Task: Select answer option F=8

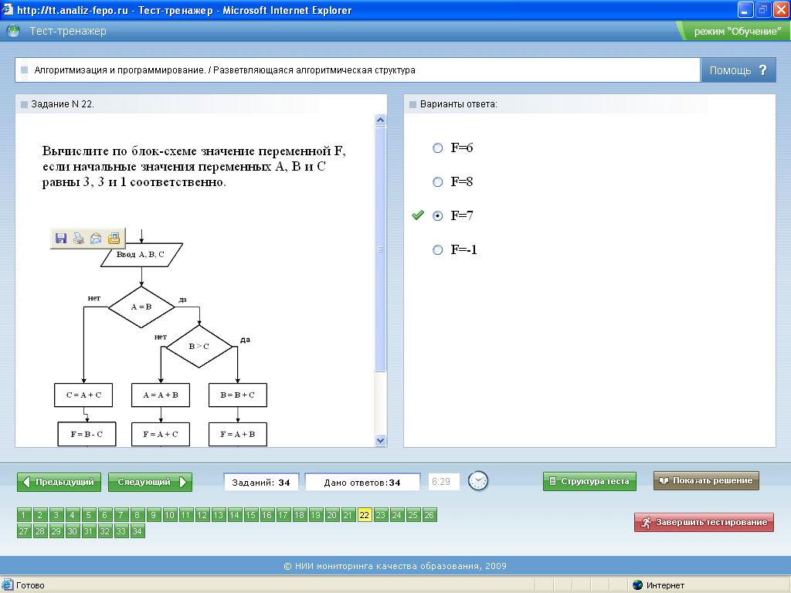Action: (x=437, y=182)
